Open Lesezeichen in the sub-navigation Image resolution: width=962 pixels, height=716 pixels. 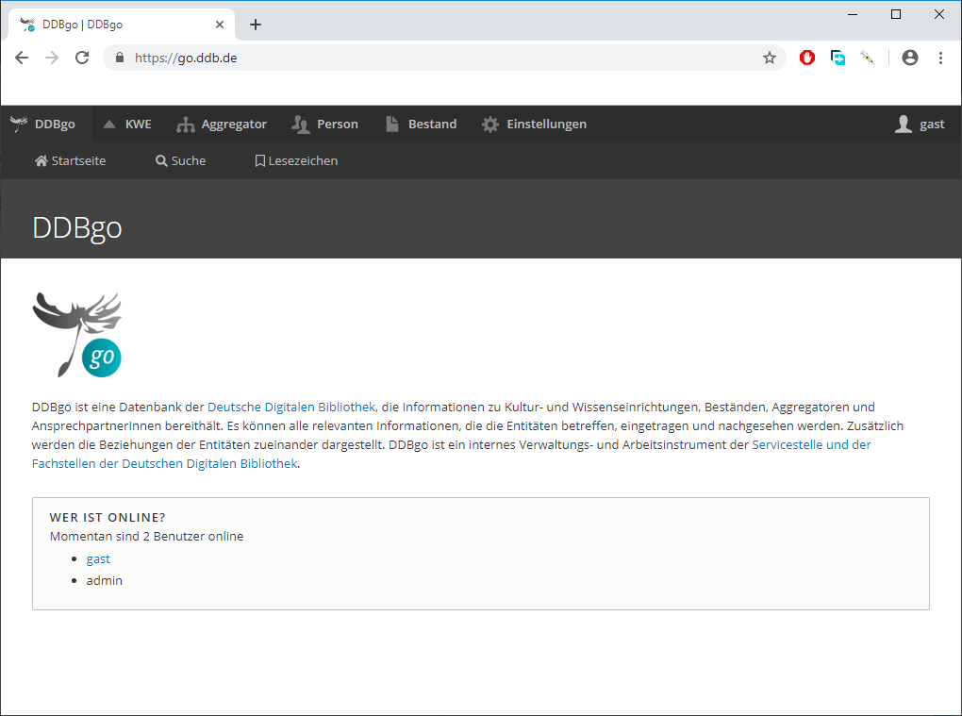[x=296, y=160]
